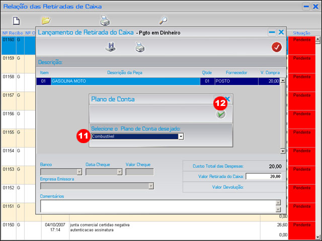Close the Plano de Conta dialog

coord(227,99)
